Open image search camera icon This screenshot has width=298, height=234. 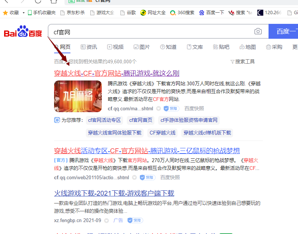coord(258,31)
